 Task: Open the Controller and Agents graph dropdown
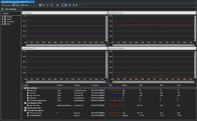click(x=195, y=48)
